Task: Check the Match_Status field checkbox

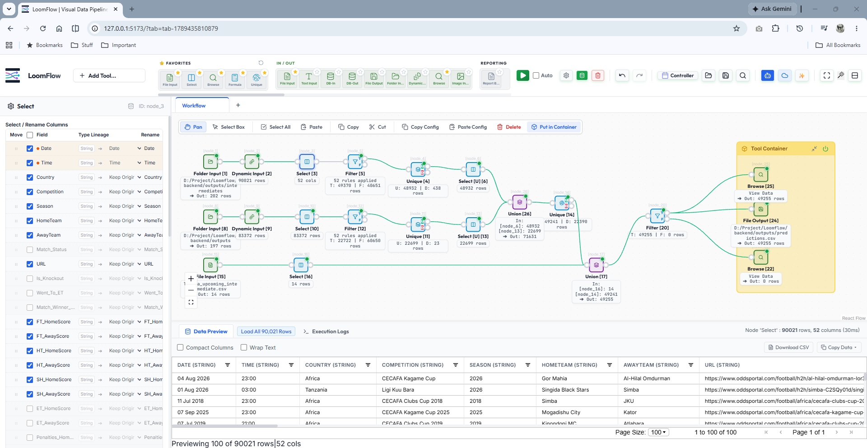Action: point(30,250)
